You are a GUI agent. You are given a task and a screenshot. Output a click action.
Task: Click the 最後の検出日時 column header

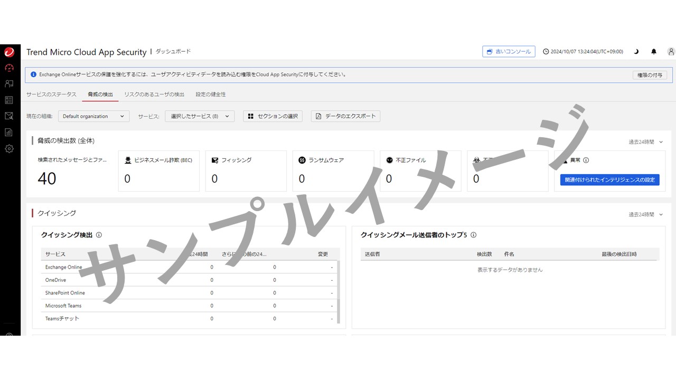619,254
